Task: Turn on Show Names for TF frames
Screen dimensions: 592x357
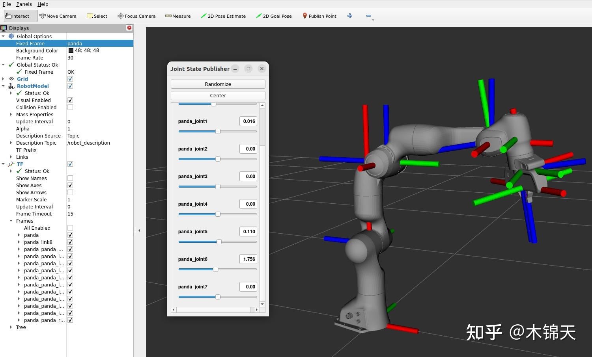Action: pyautogui.click(x=70, y=178)
